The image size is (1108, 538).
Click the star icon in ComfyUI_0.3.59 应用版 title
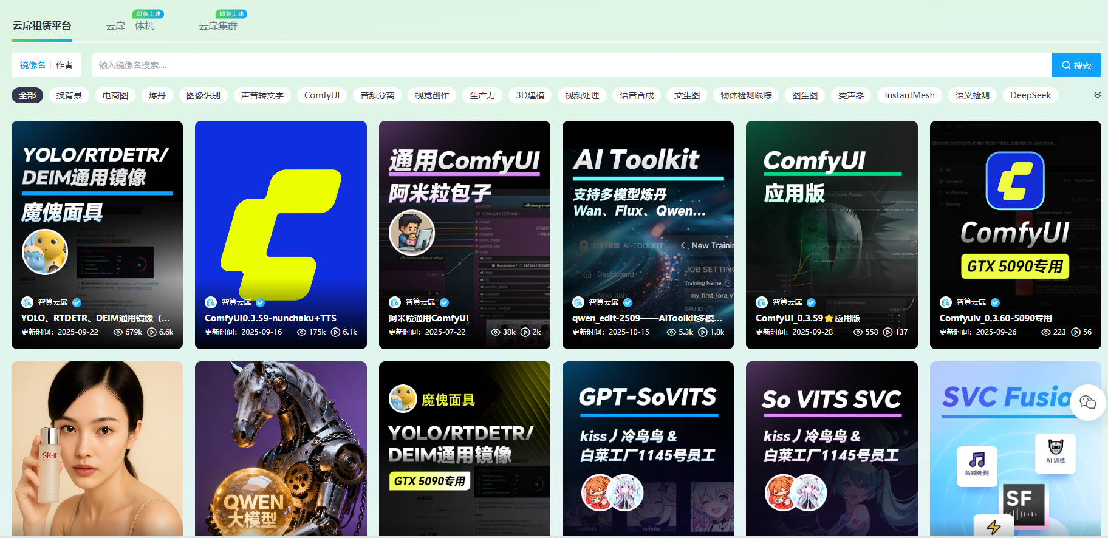pyautogui.click(x=829, y=318)
